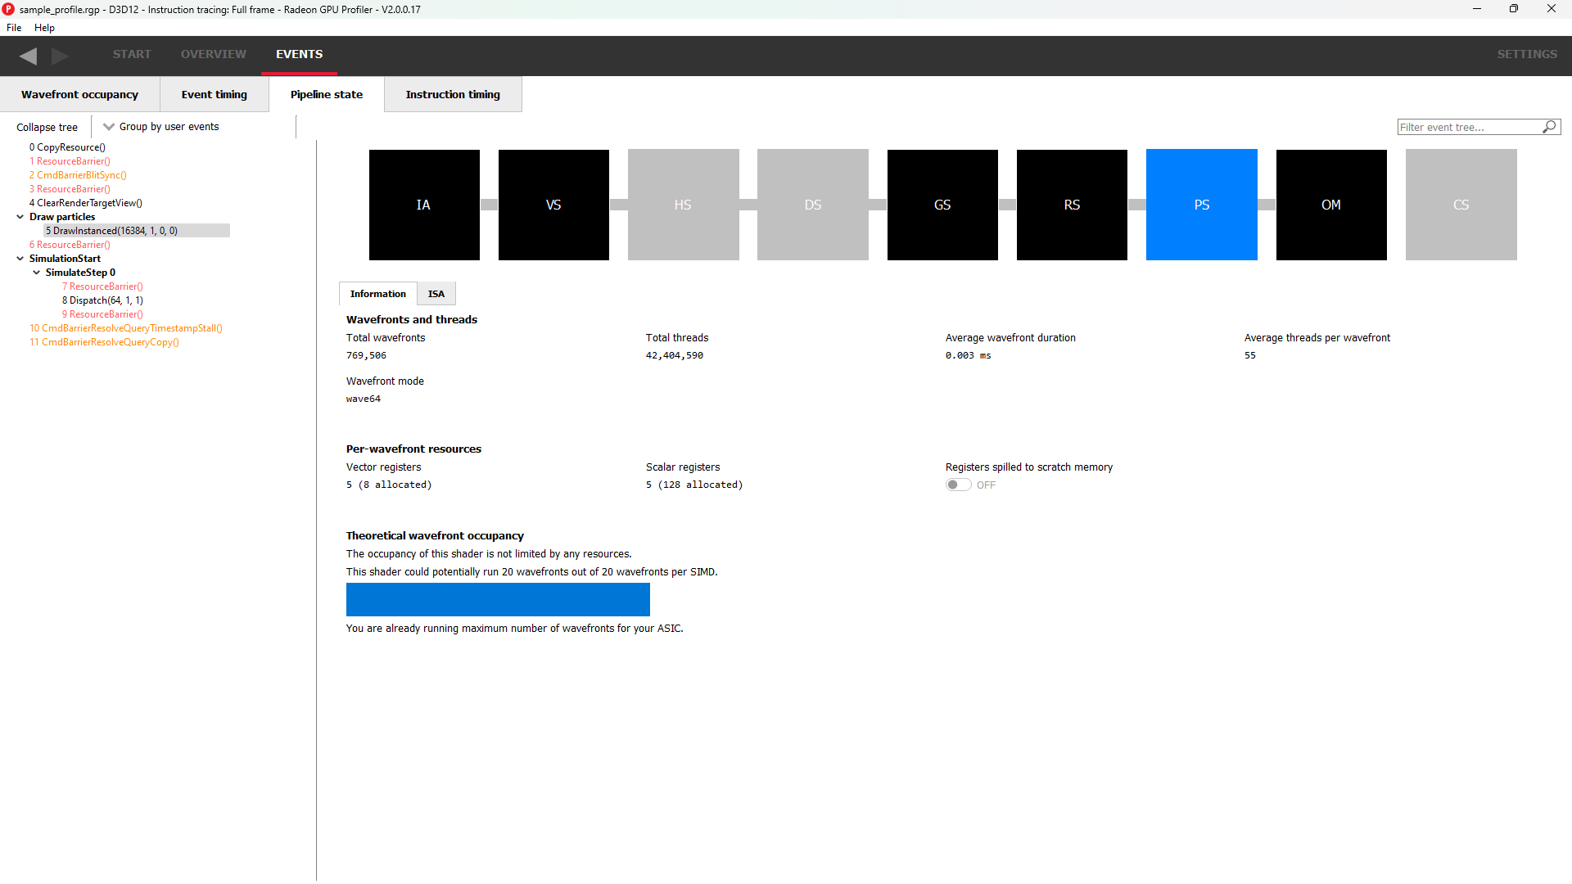Select the RS rasterizer stage
Image resolution: width=1572 pixels, height=884 pixels.
[x=1072, y=205]
